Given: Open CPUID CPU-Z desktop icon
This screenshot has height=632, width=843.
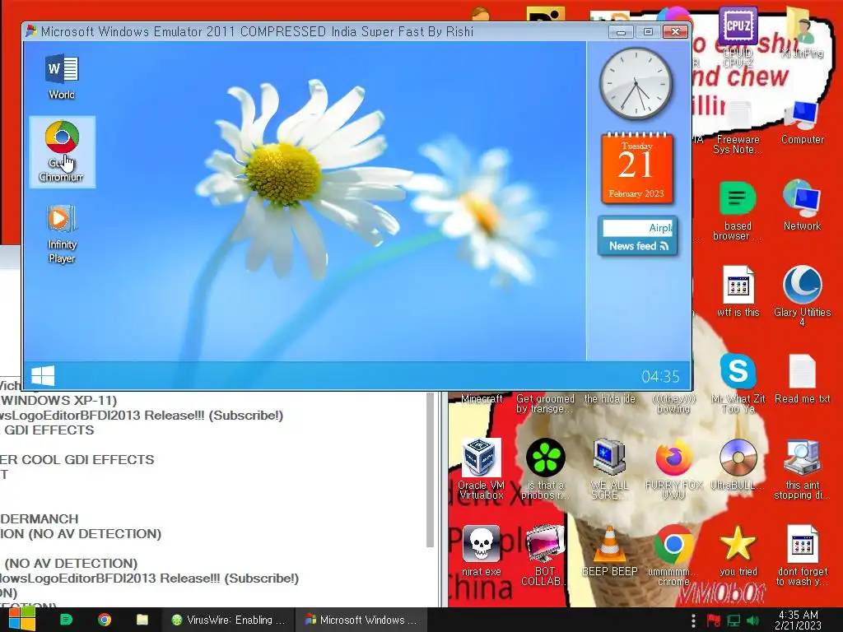Looking at the screenshot, I should pos(738,36).
